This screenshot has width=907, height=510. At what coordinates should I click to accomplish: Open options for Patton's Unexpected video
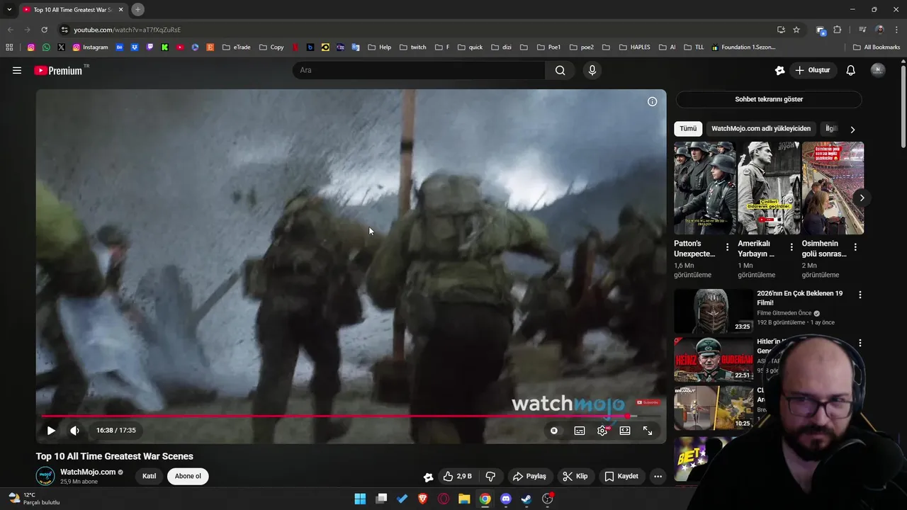point(727,247)
